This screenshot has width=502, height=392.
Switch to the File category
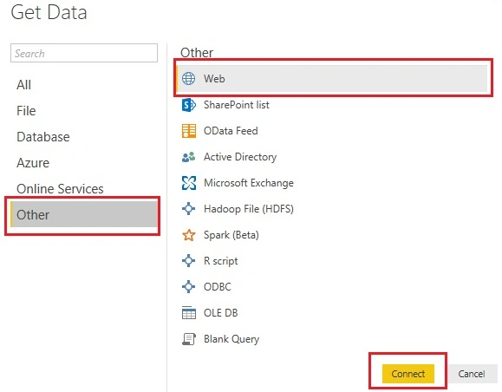[x=26, y=111]
